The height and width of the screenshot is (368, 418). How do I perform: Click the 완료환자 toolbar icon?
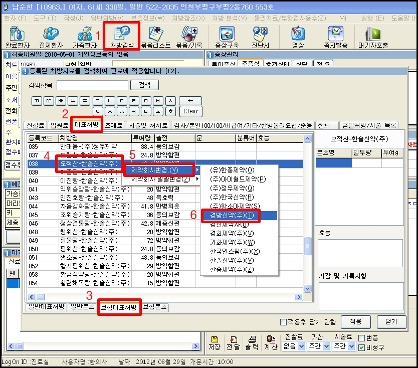pyautogui.click(x=17, y=36)
